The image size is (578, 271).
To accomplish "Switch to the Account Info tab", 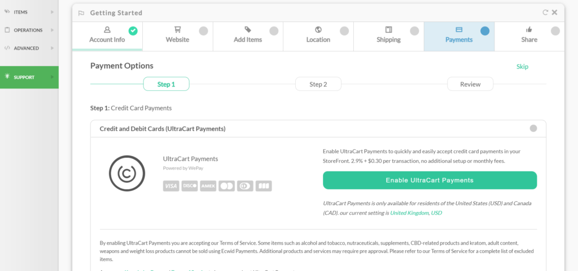I will click(107, 36).
